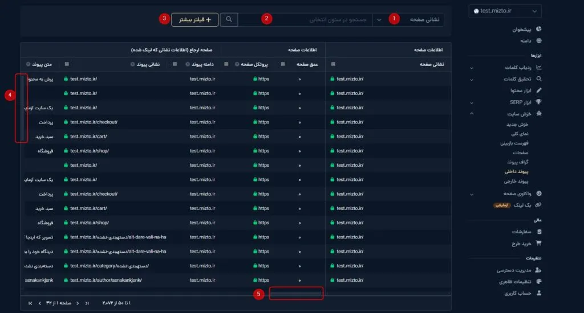Collapse the خزش سایت submenu chevron
Screen dimensions: 584x313
[x=472, y=113]
